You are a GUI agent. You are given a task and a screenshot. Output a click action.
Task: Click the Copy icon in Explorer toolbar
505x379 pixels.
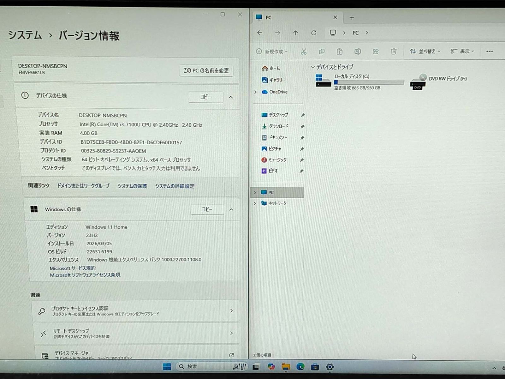322,51
